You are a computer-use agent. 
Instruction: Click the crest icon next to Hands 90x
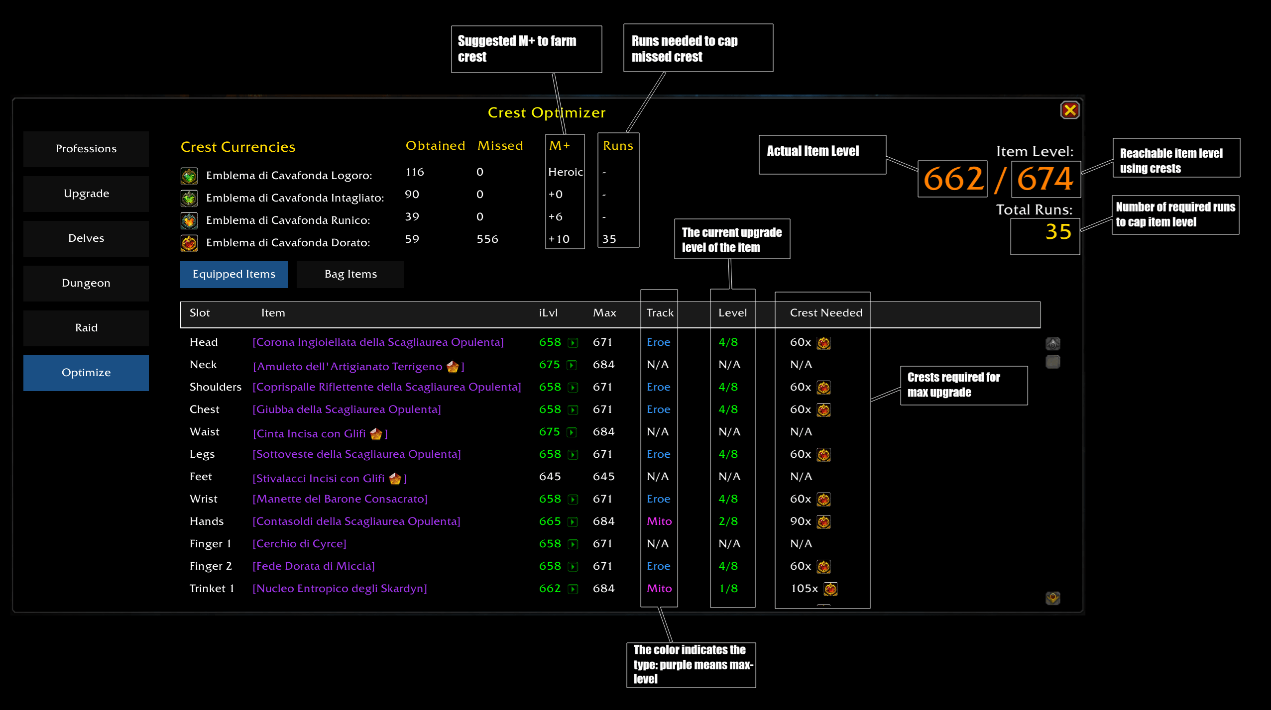[x=824, y=522]
